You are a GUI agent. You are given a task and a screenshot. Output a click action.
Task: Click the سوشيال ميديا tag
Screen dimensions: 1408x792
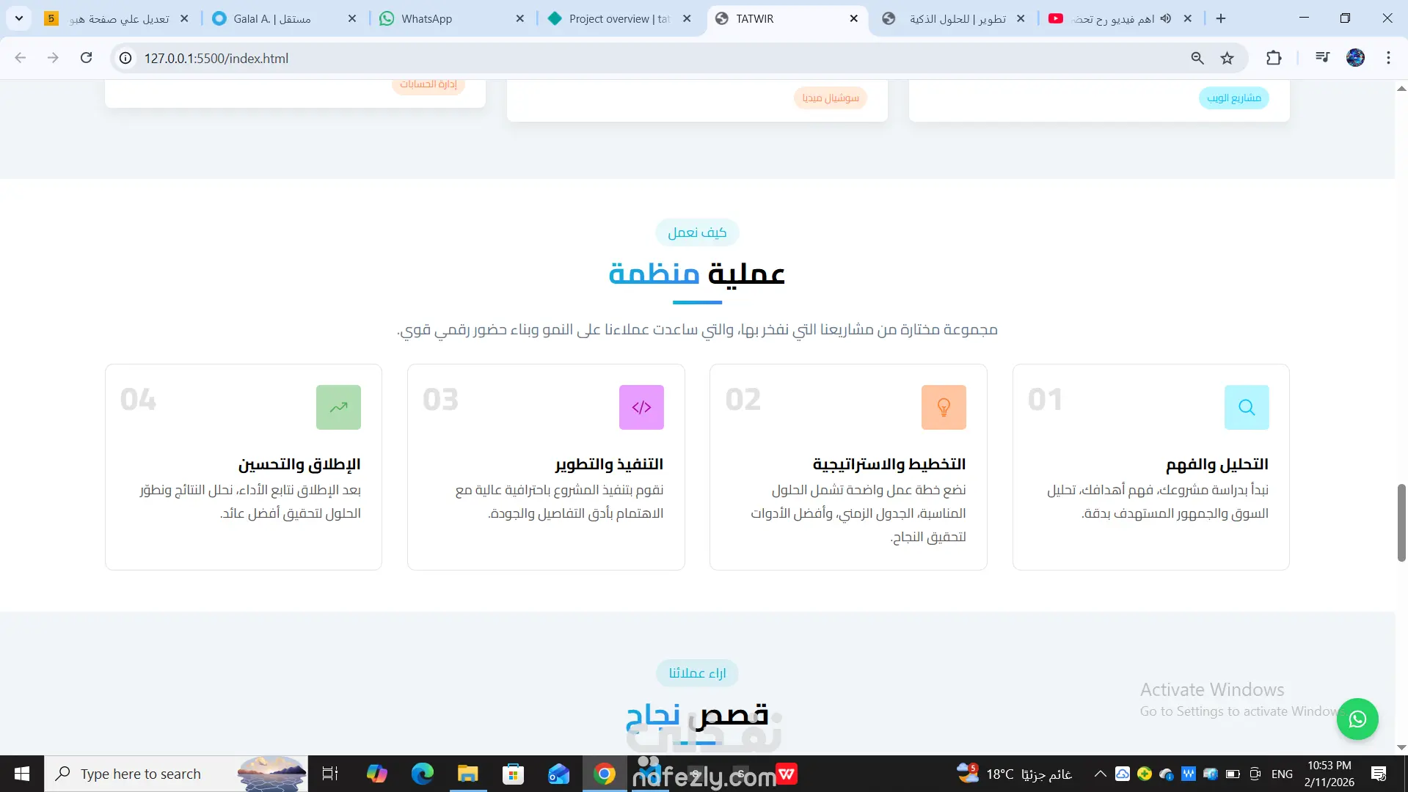coord(831,98)
